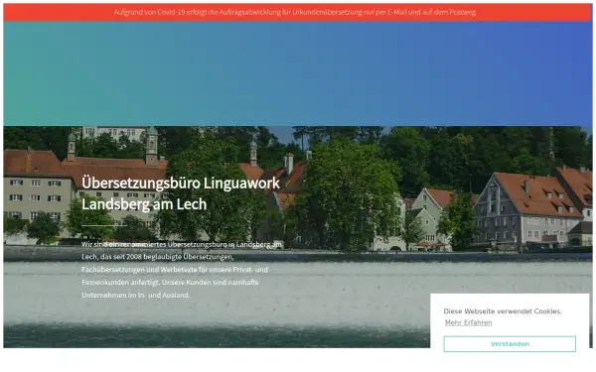Open the Mehr Erfahren link
Screen dimensions: 596x372
pos(468,322)
